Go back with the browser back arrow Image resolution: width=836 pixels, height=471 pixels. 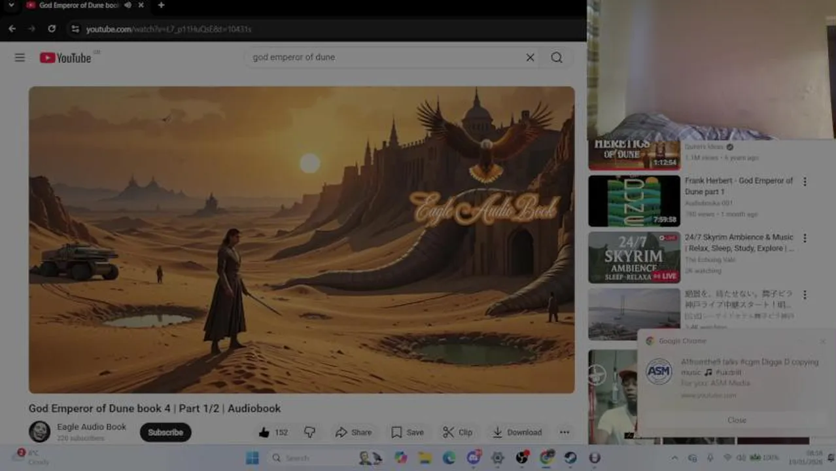(x=12, y=29)
